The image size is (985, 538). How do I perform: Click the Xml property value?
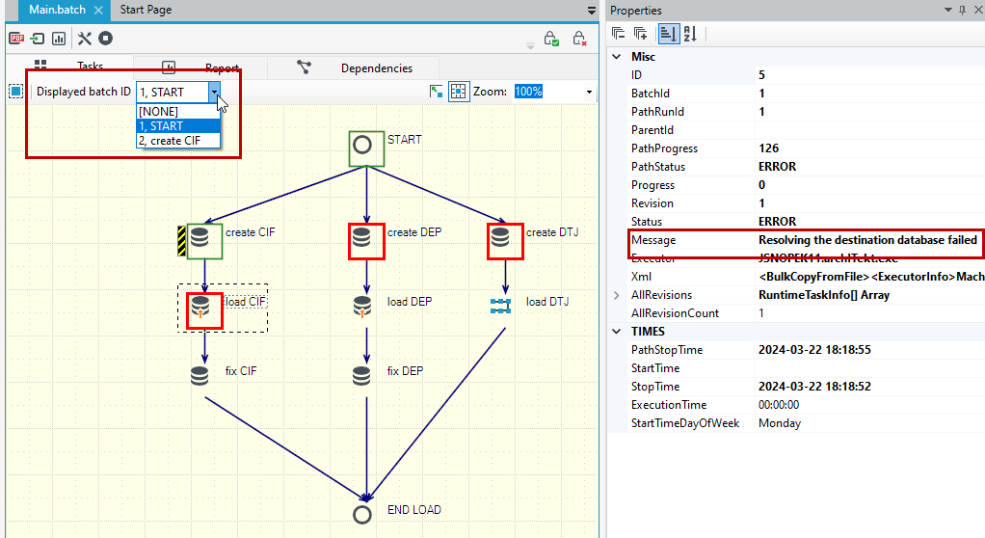870,277
